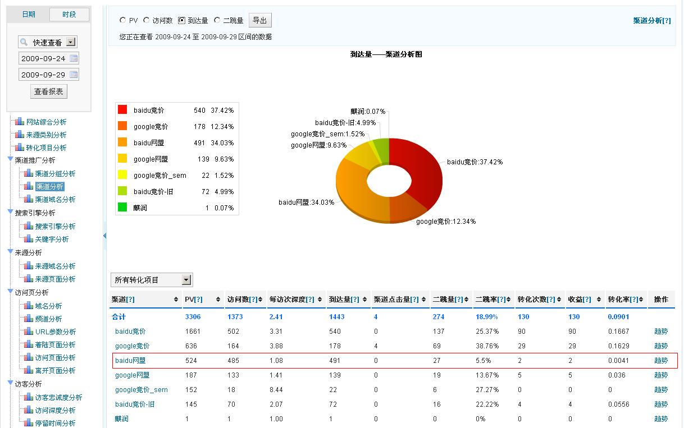Open the 快速查看 dropdown

(71, 42)
